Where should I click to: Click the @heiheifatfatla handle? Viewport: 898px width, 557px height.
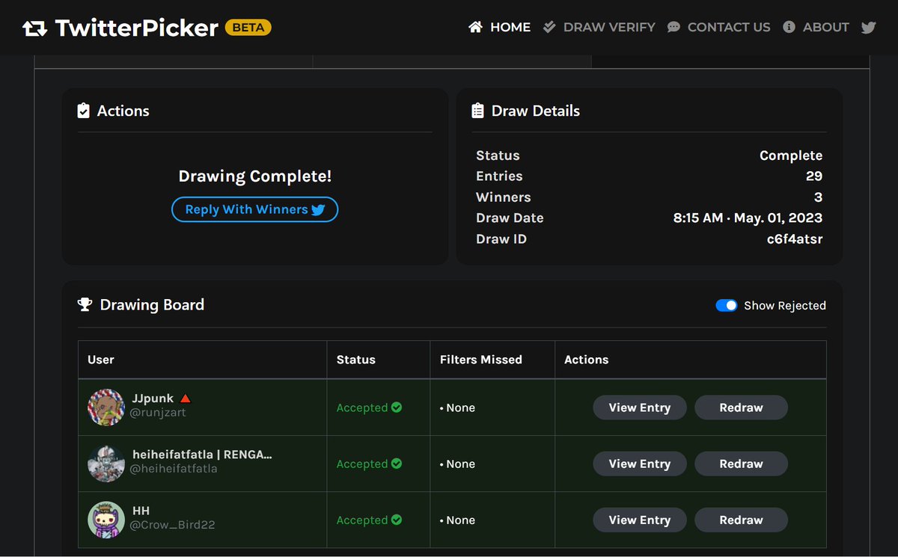[x=174, y=469]
